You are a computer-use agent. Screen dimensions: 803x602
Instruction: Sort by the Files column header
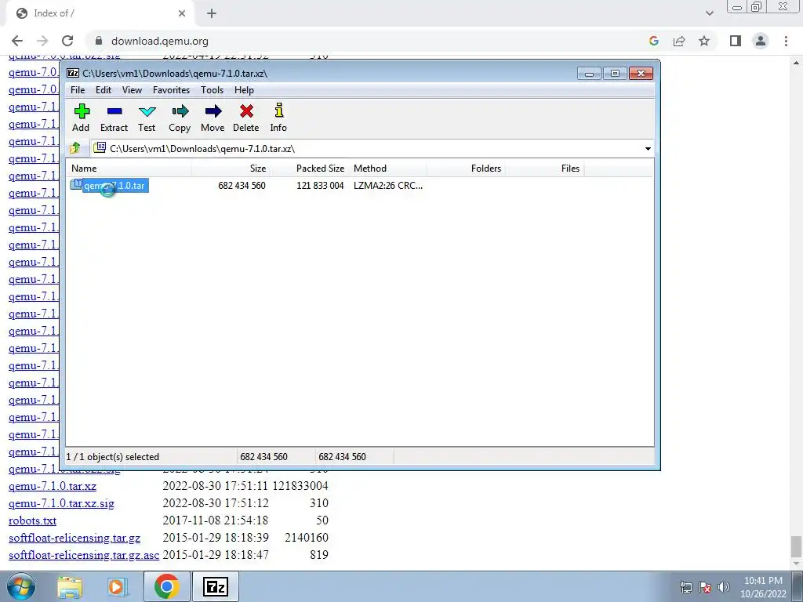pyautogui.click(x=544, y=169)
